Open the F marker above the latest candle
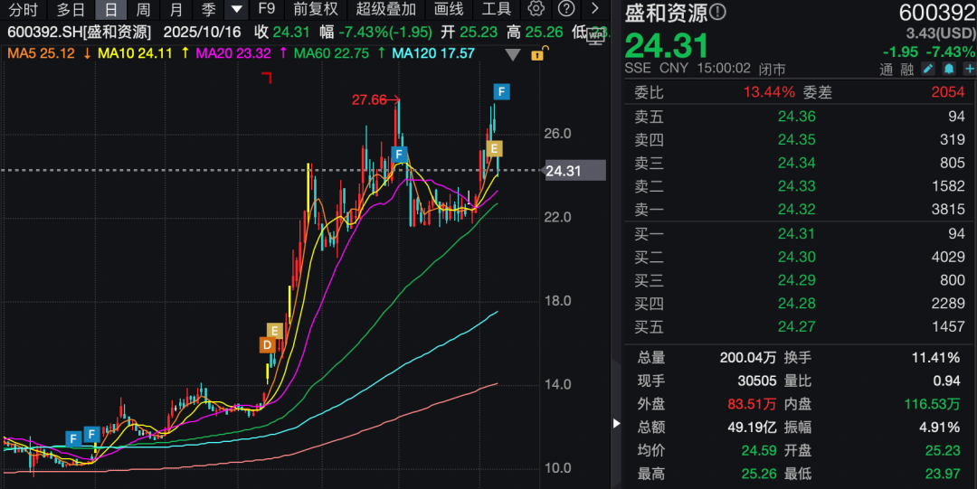The image size is (977, 489). coord(501,92)
